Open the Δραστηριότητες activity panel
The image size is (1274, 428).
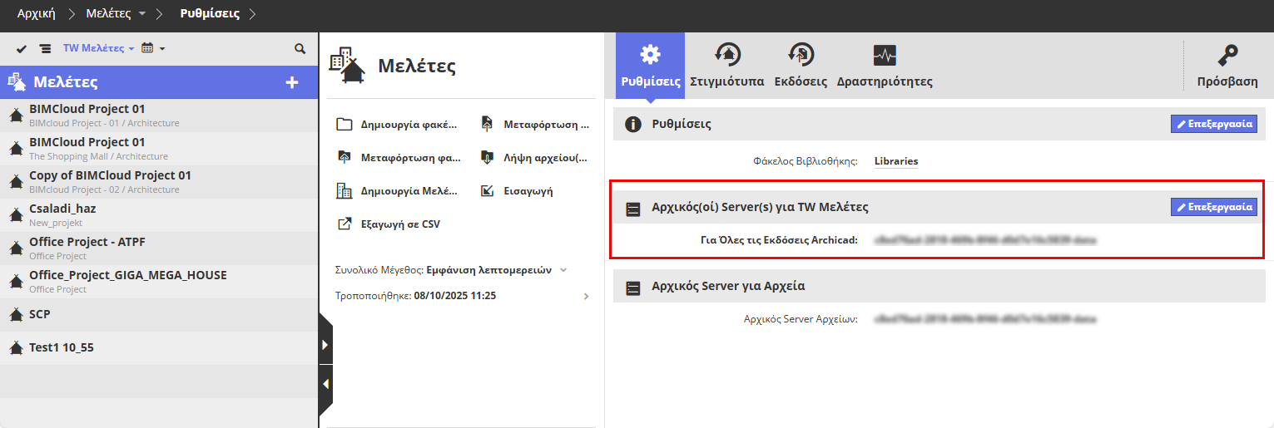(884, 66)
